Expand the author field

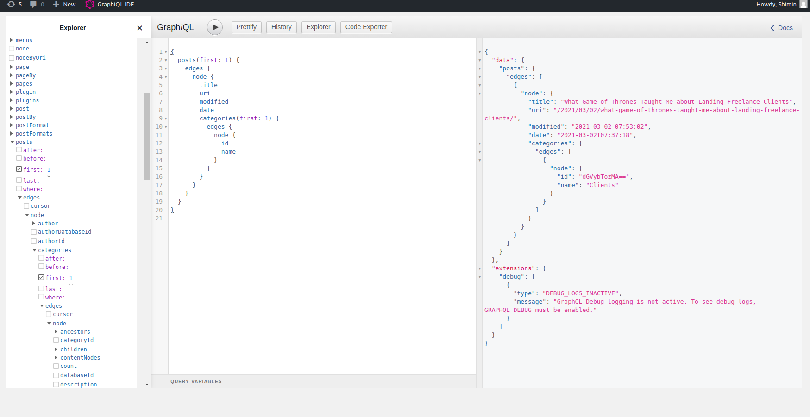(34, 224)
